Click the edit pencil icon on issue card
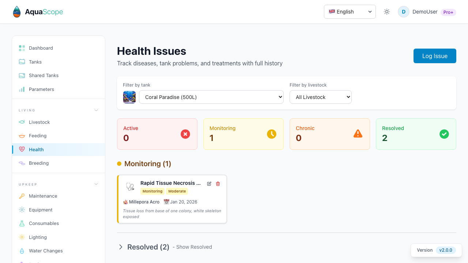The width and height of the screenshot is (468, 263). [x=209, y=184]
